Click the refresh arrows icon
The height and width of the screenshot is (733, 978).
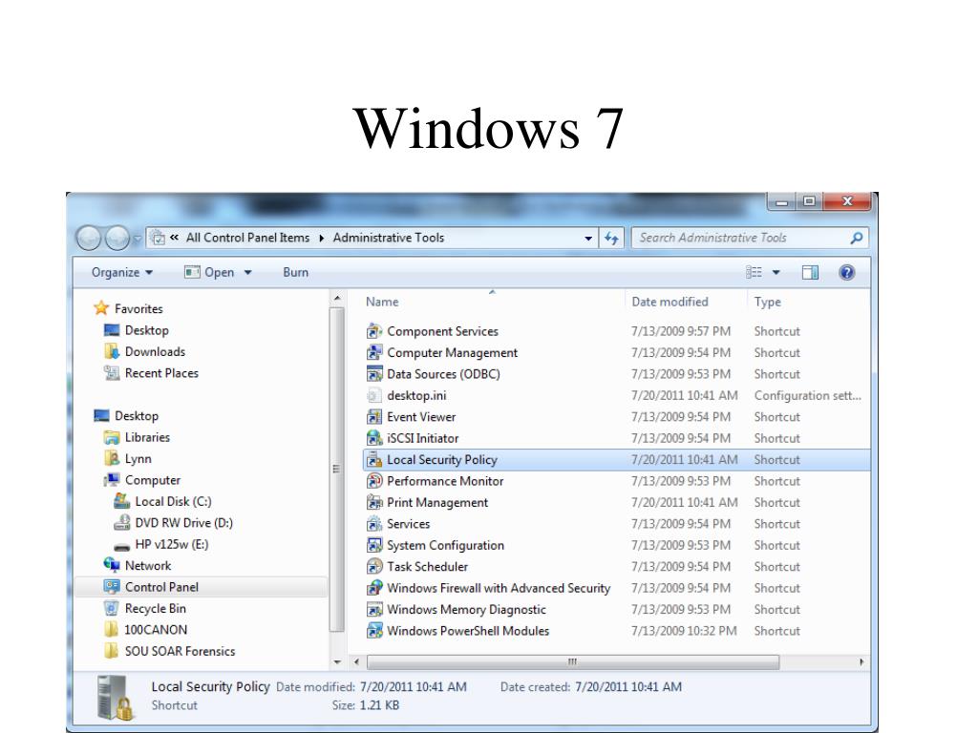coord(611,238)
